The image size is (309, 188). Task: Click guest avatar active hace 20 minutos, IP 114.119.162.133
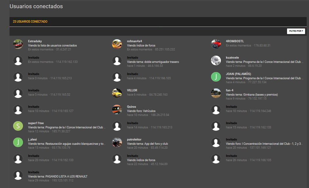point(18,159)
